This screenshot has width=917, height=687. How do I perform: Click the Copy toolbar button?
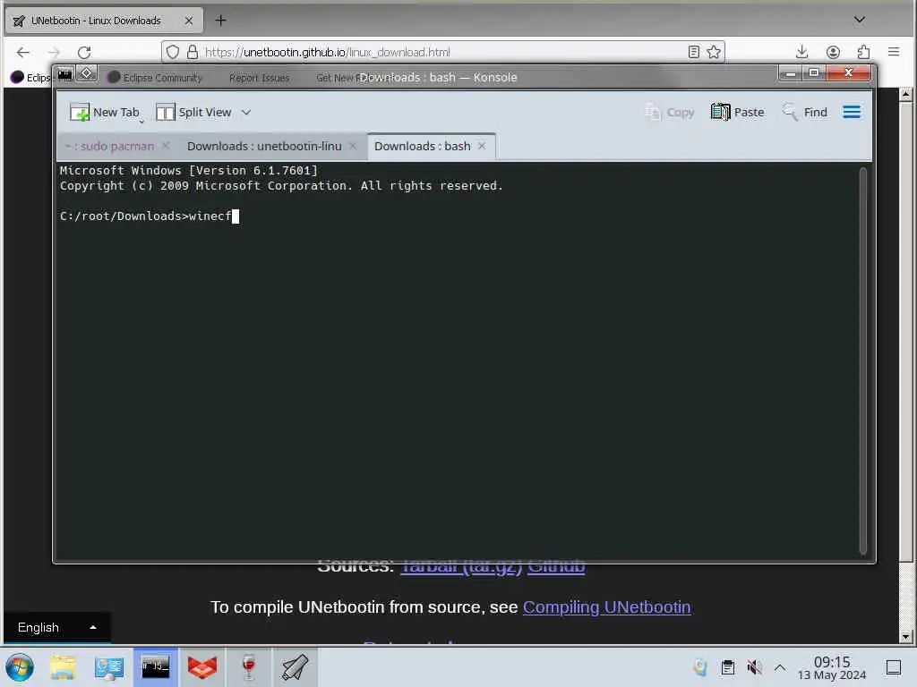point(669,112)
